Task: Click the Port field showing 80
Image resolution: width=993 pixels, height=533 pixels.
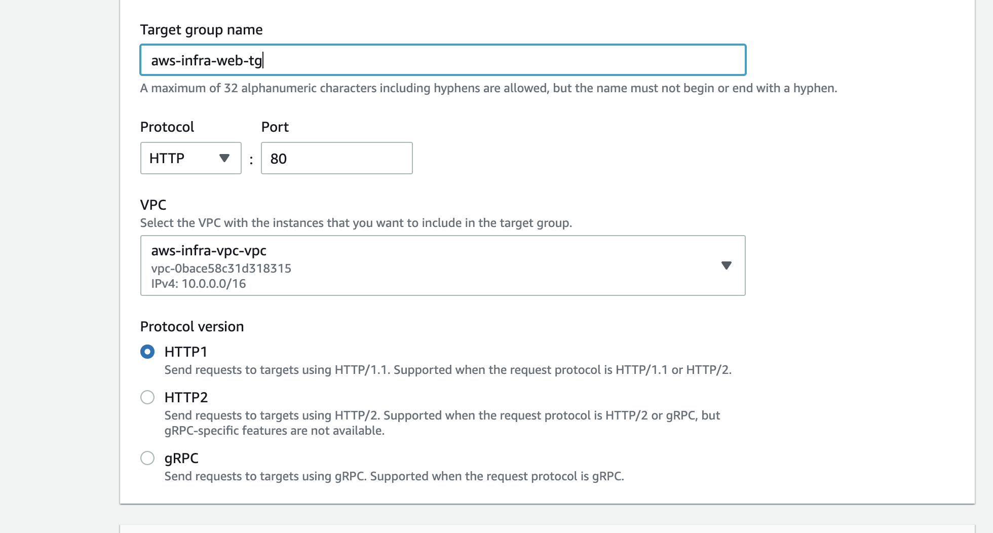Action: [x=336, y=159]
